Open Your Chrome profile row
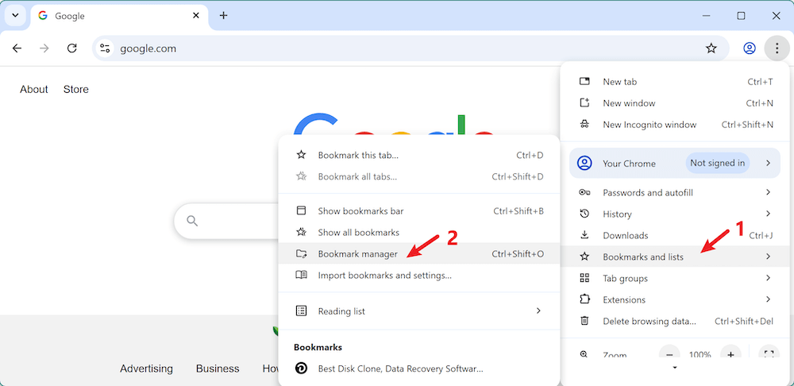The image size is (794, 386). coord(674,163)
